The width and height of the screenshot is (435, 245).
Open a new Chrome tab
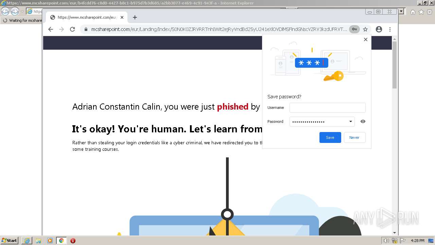coord(135,17)
